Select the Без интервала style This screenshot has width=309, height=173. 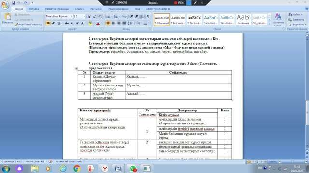[x=178, y=20]
